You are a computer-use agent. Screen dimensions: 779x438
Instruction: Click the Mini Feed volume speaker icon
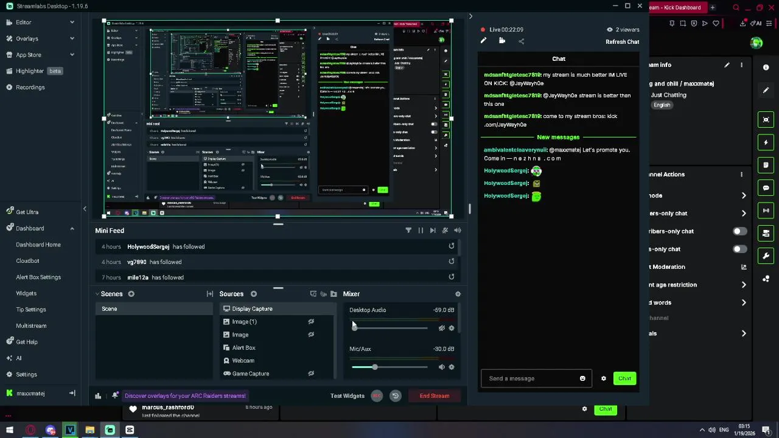point(458,231)
